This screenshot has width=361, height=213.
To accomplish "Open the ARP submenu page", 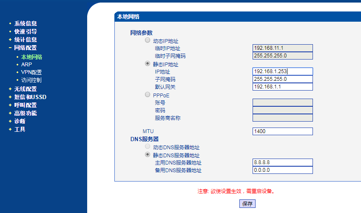I will pyautogui.click(x=26, y=64).
